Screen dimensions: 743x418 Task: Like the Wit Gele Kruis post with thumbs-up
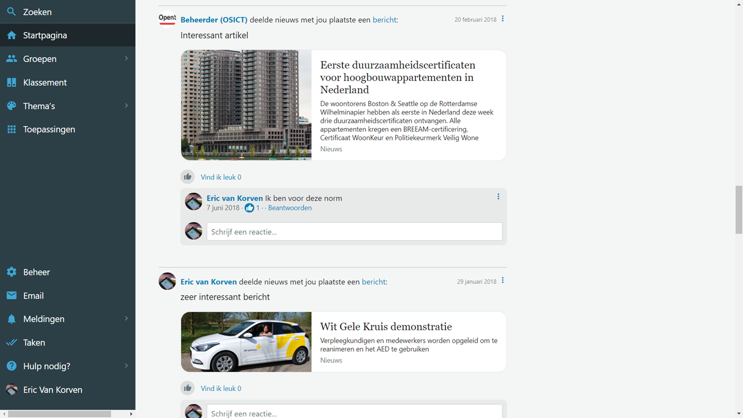[188, 388]
